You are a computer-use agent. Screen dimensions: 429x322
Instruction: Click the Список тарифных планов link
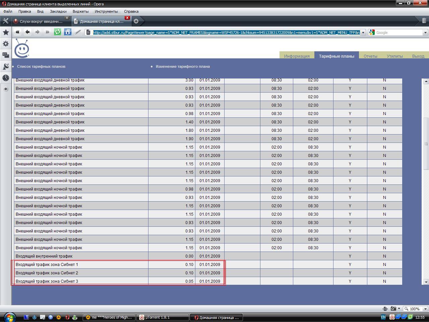tap(41, 66)
